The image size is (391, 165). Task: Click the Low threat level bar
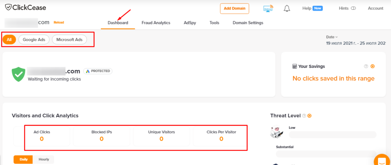click(333, 135)
